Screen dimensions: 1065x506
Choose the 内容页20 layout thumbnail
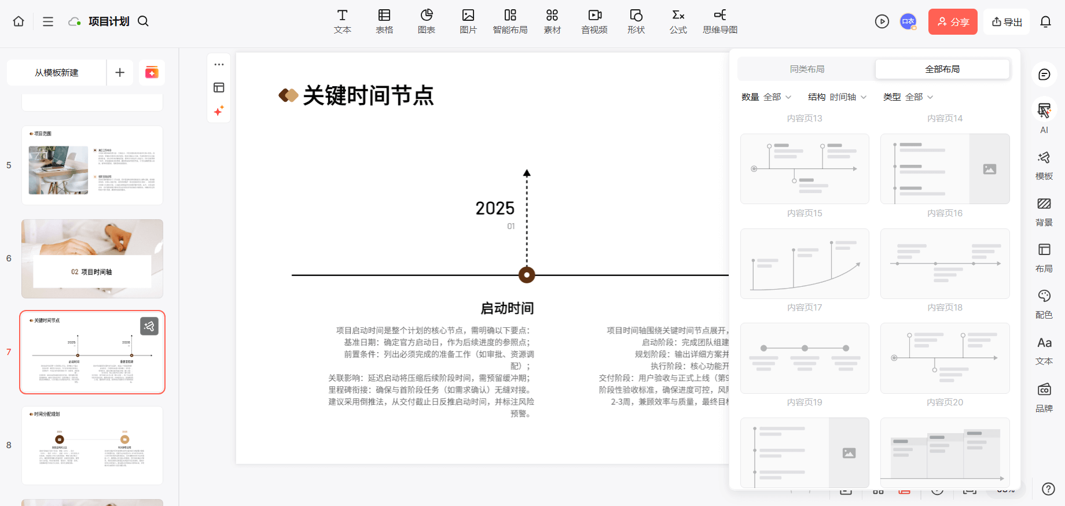click(x=945, y=358)
